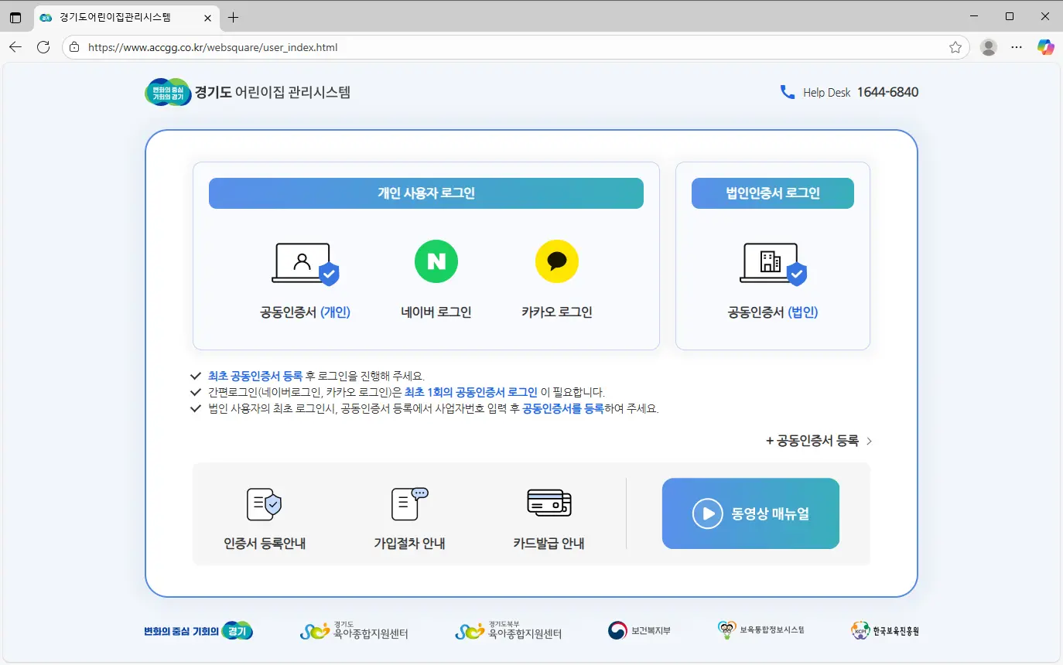The height and width of the screenshot is (665, 1063).
Task: Open the browser profile account icon
Action: point(988,47)
